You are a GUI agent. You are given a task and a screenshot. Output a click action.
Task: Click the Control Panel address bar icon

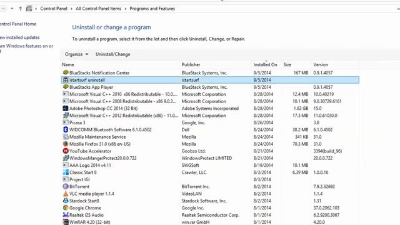(x=29, y=9)
